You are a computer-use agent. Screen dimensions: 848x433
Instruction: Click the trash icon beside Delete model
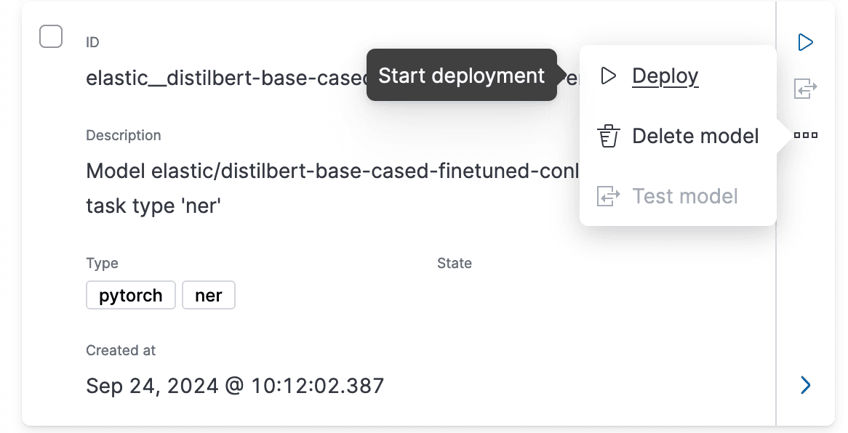coord(608,136)
